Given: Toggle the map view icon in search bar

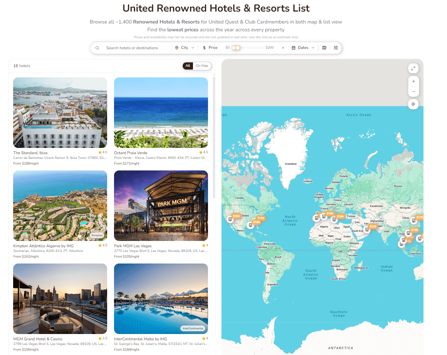Looking at the screenshot, I should pyautogui.click(x=324, y=48).
